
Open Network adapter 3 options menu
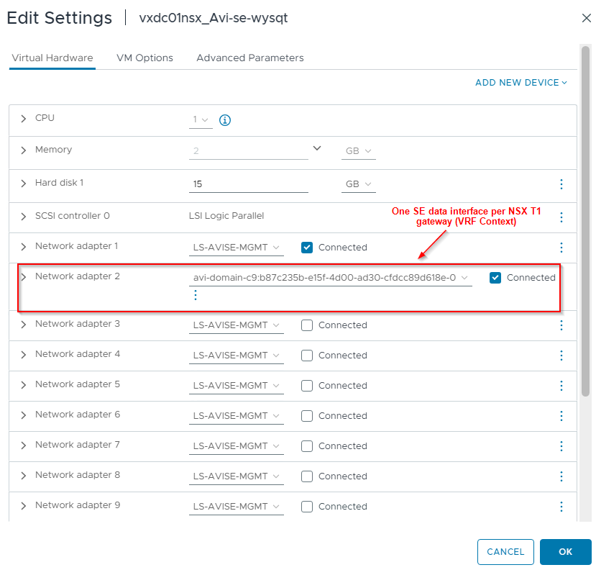point(561,325)
